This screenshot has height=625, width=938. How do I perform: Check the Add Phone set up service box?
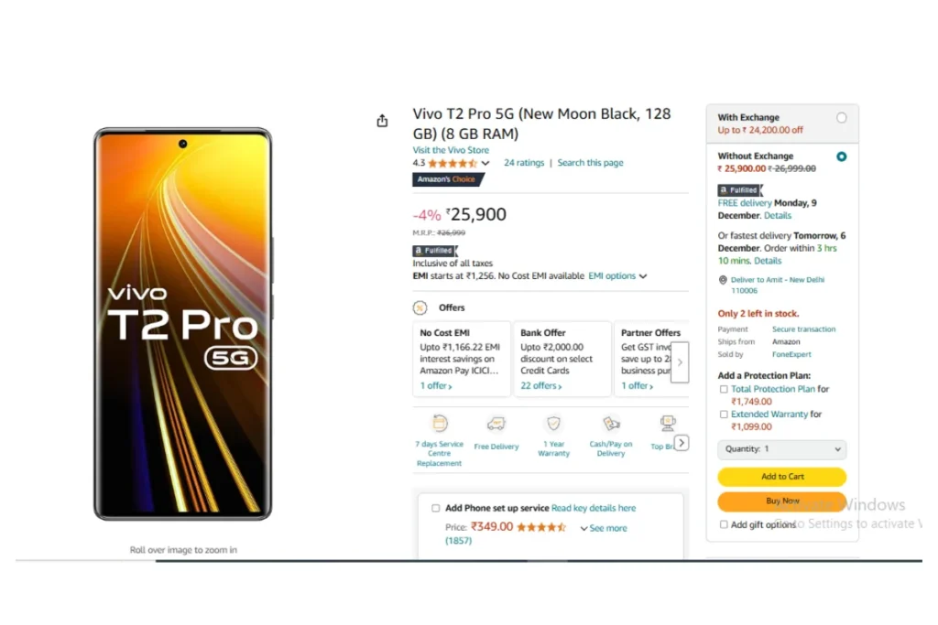coord(435,508)
